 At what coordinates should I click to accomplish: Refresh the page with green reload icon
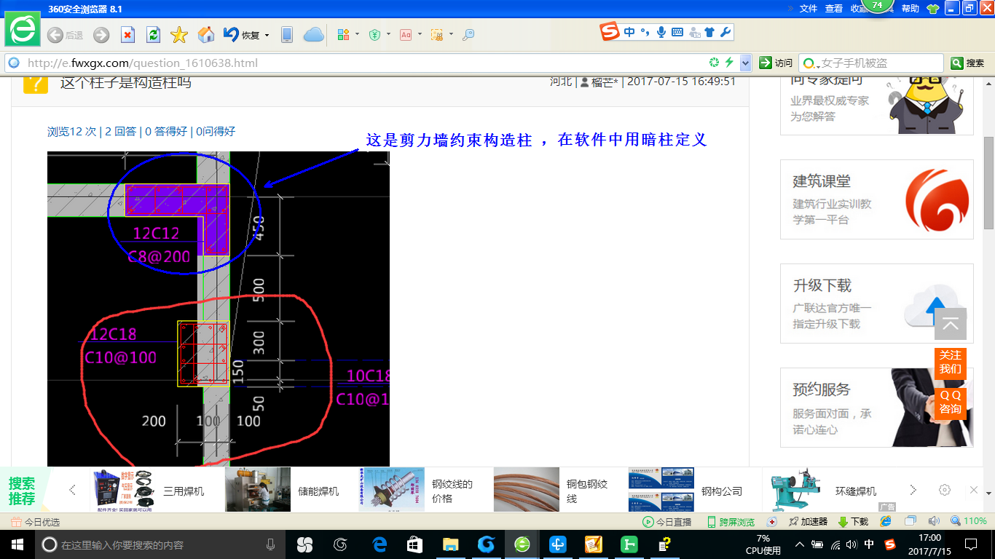click(x=153, y=35)
